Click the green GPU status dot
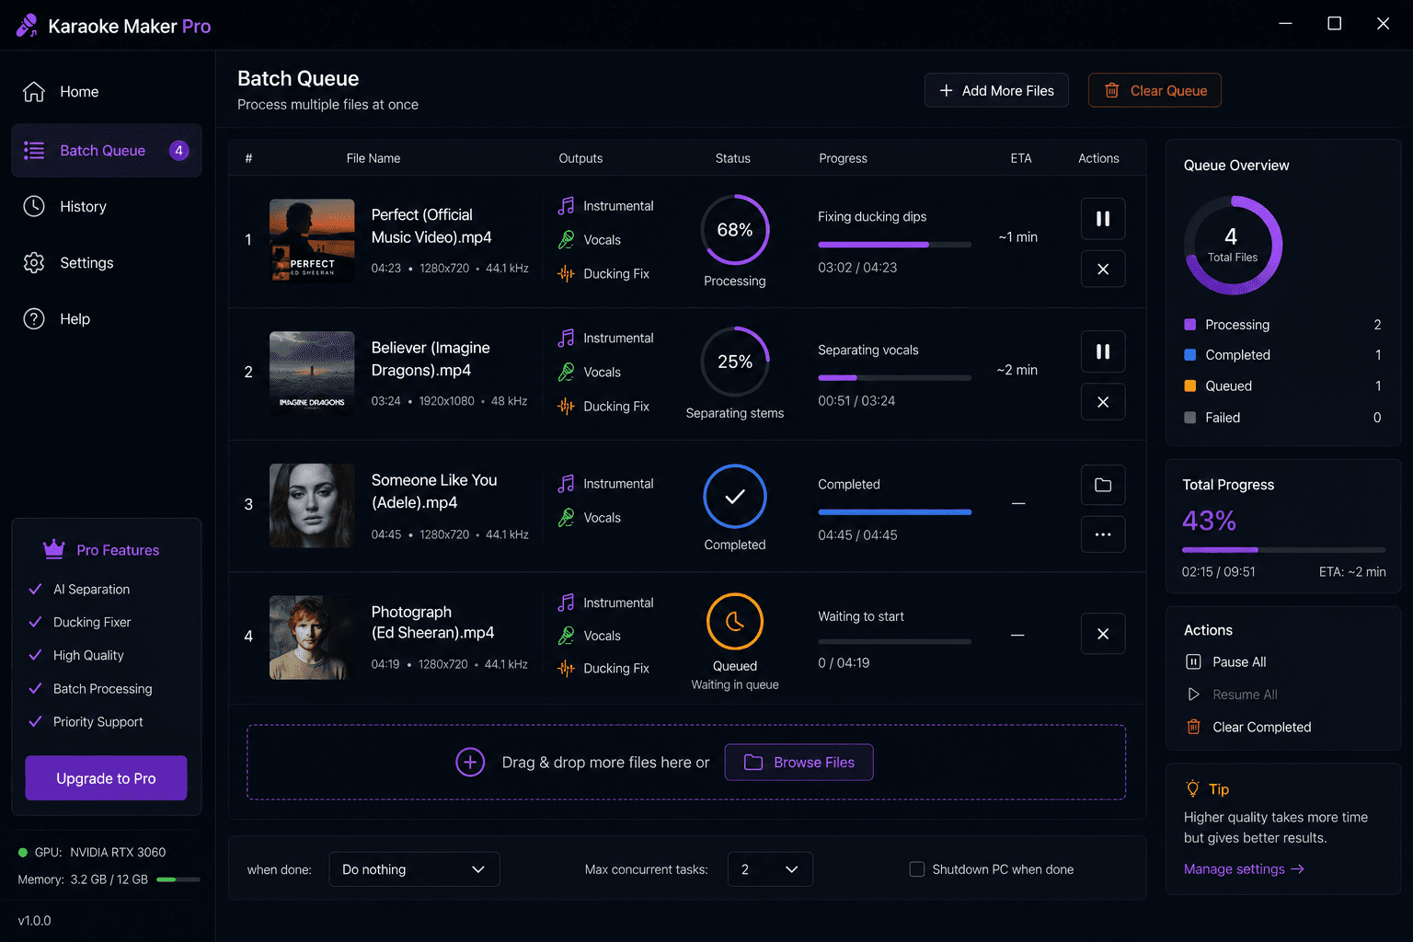 point(23,852)
